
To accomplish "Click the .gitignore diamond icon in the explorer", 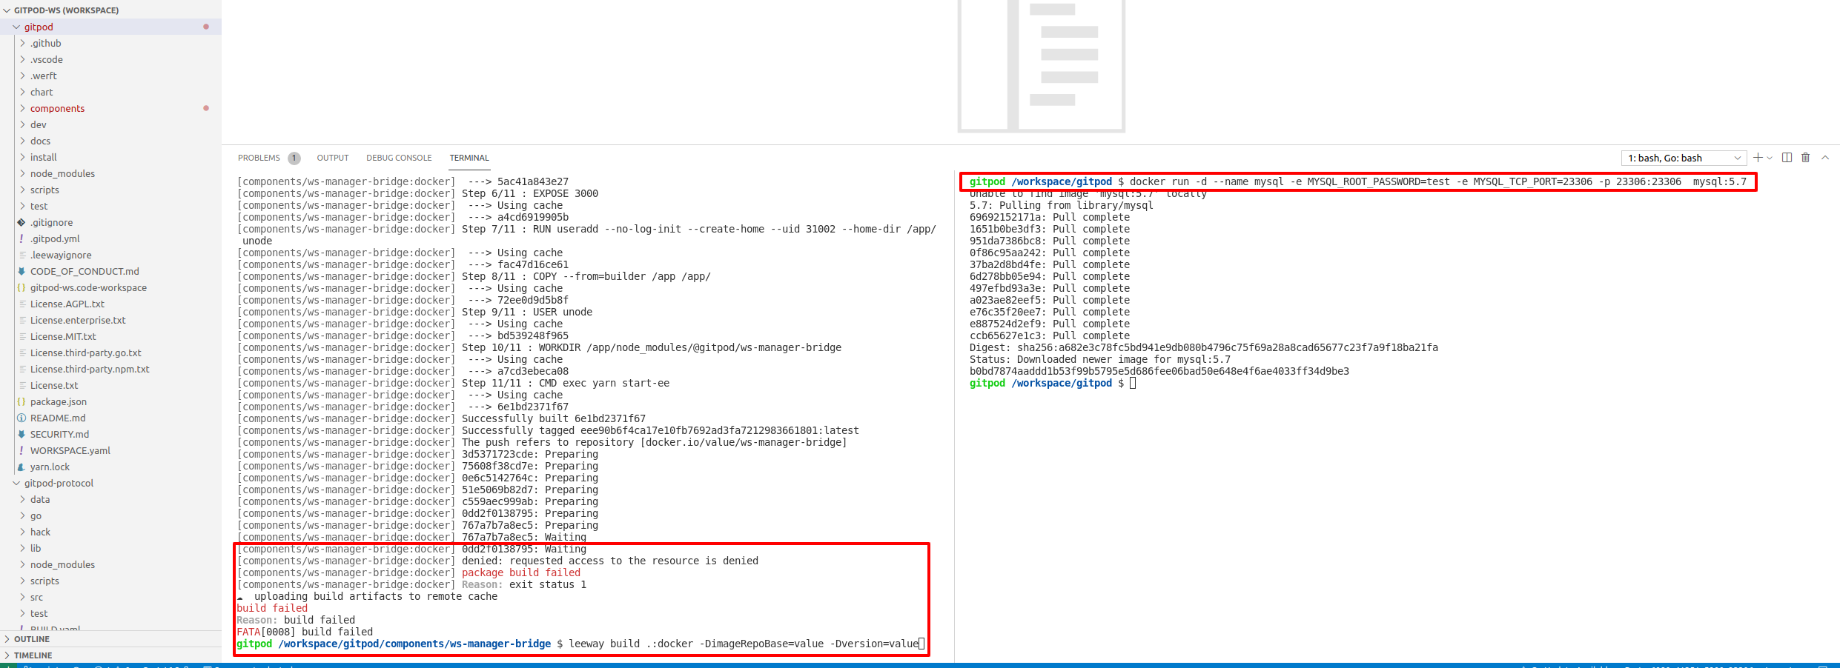I will click(21, 222).
